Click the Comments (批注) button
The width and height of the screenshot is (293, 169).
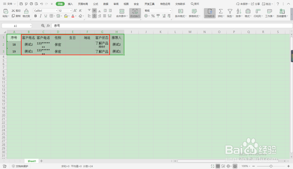coord(268,4)
